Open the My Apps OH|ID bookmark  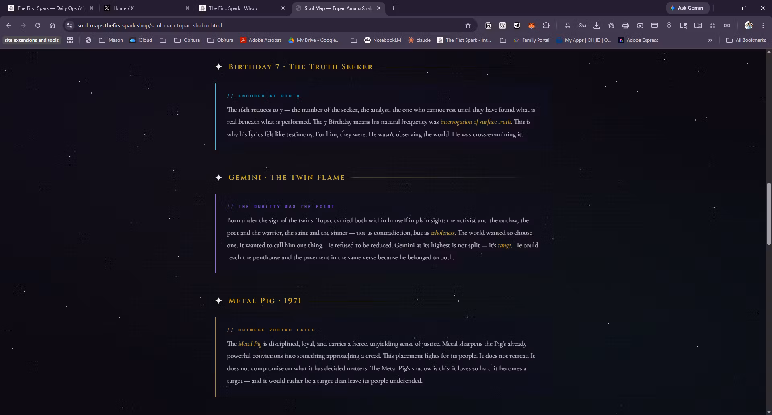pos(584,40)
